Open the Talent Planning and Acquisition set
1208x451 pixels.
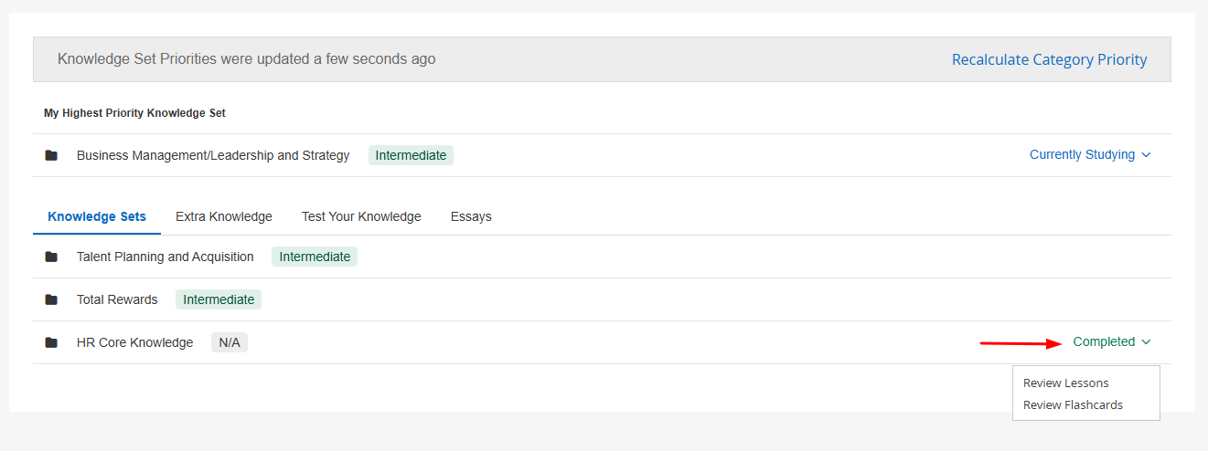[166, 257]
